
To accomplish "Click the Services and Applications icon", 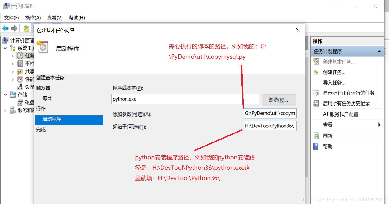I will click(x=12, y=110).
